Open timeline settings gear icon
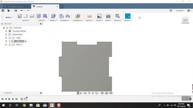Image resolution: width=193 pixels, height=108 pixels. tap(190, 99)
